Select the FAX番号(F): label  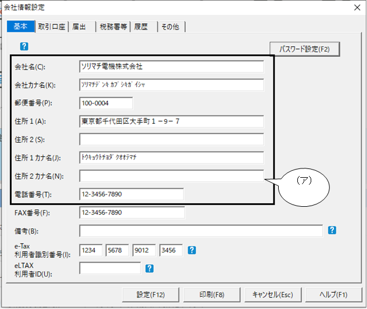coord(32,213)
